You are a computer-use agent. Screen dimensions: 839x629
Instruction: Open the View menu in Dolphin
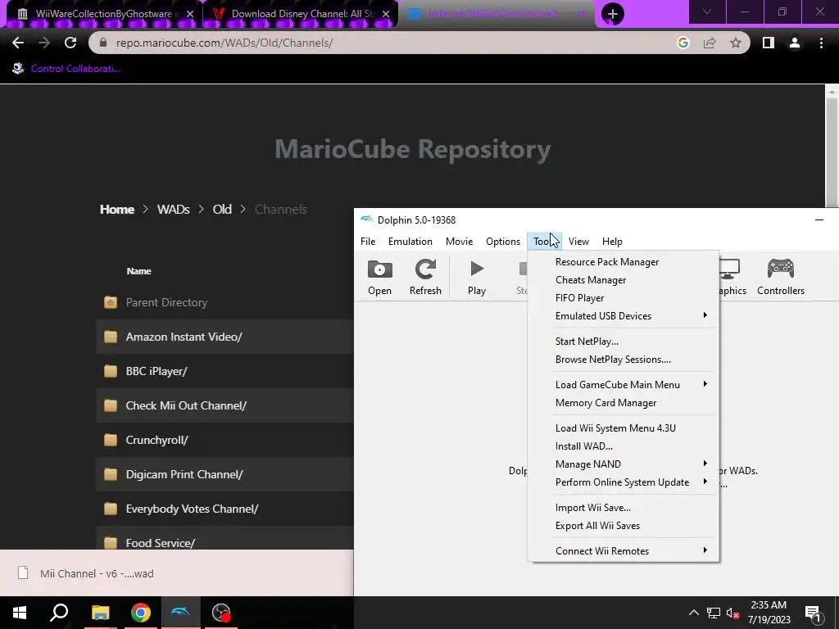click(578, 242)
